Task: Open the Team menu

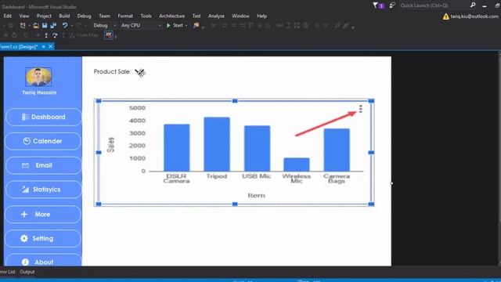Action: point(104,16)
